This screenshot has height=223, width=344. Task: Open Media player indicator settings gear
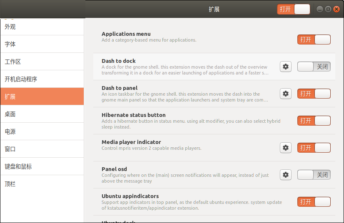tap(286, 148)
